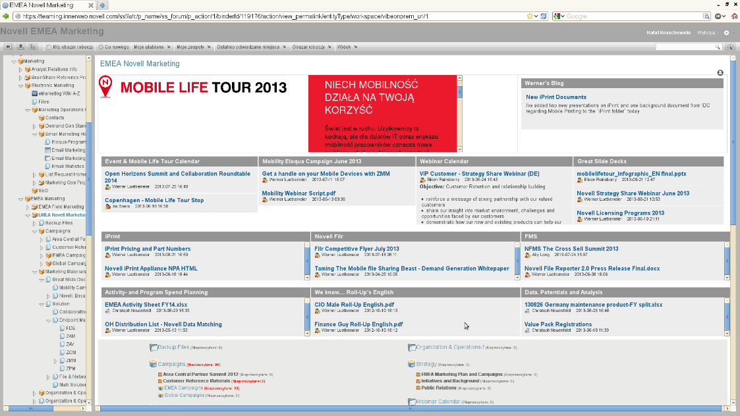Viewport: 740px width, 416px height.
Task: Open the Value Pack Registrations link
Action: 558,324
